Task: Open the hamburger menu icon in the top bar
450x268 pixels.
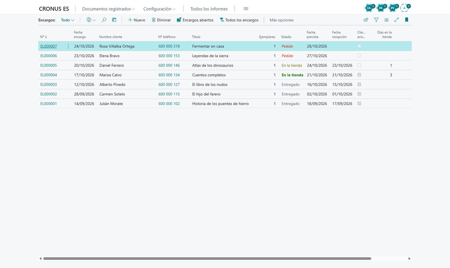Action: click(x=246, y=9)
